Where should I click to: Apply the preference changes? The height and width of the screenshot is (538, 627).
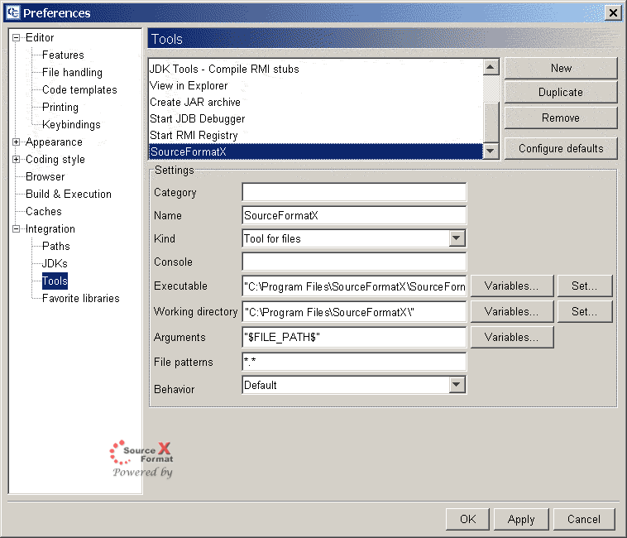[x=521, y=519]
